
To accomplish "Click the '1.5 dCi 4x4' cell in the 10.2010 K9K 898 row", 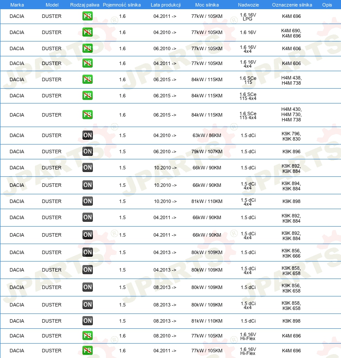I will point(248,202).
